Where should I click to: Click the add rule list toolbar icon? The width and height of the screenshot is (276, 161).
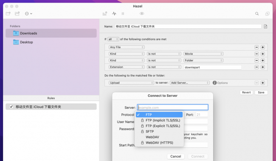[105, 14]
